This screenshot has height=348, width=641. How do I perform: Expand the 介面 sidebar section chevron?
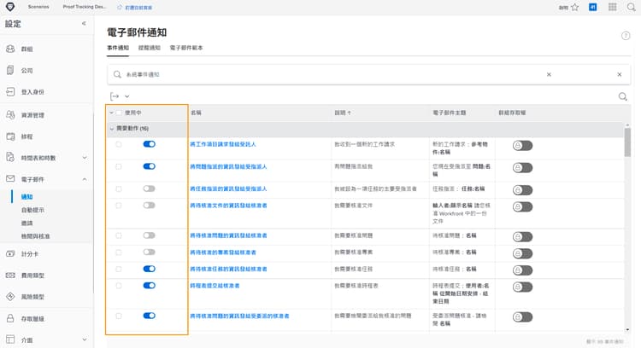[85, 339]
